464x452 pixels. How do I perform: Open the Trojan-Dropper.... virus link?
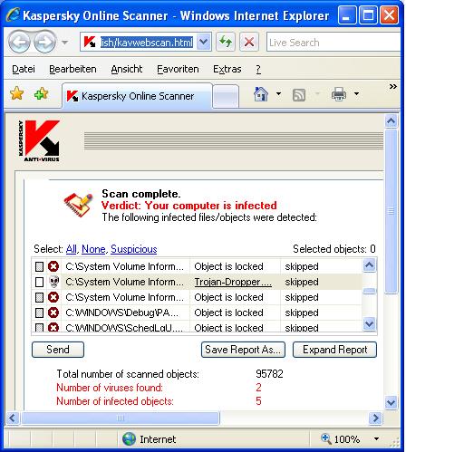pos(233,282)
